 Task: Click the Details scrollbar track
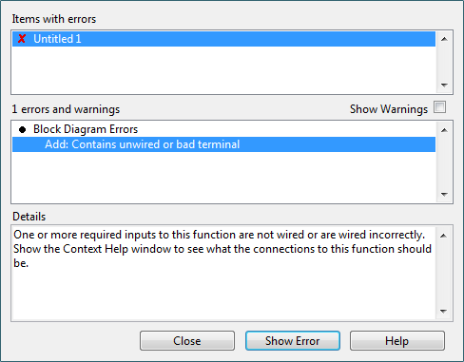click(x=444, y=274)
